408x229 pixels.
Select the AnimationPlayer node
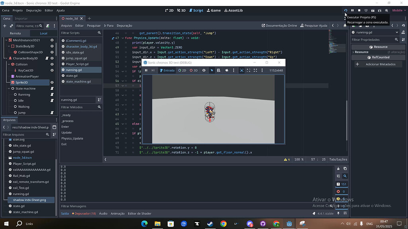click(27, 76)
